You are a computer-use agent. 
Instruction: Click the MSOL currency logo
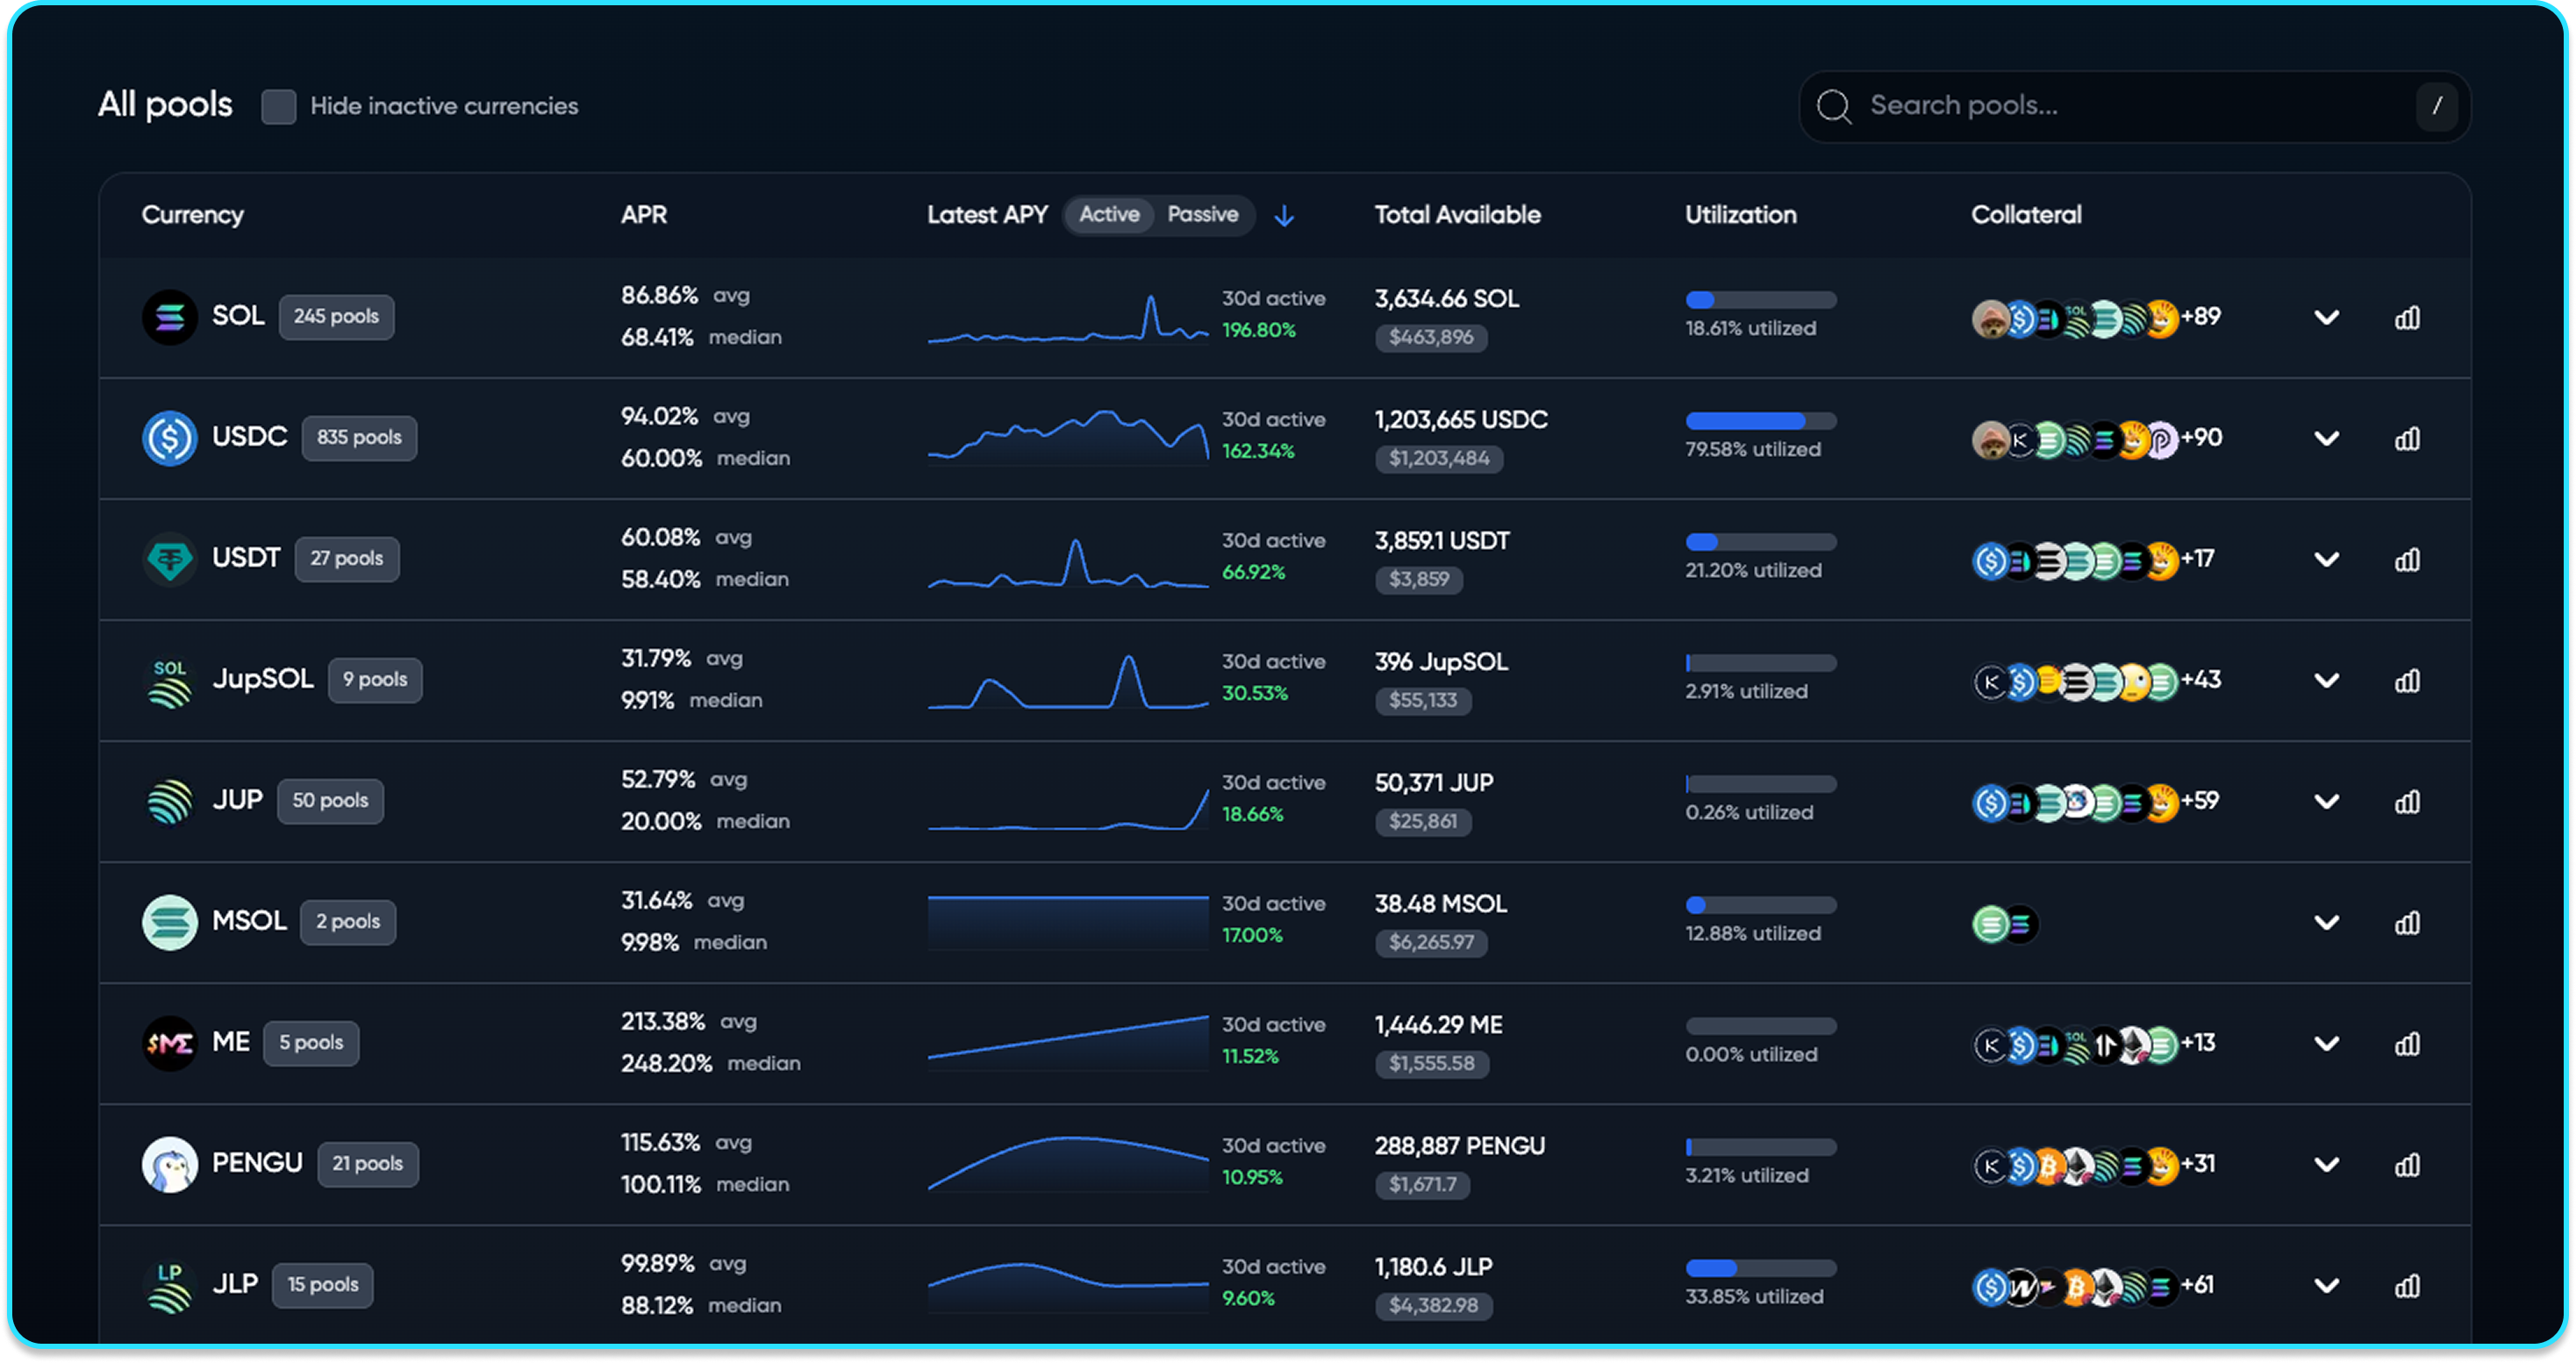click(169, 922)
